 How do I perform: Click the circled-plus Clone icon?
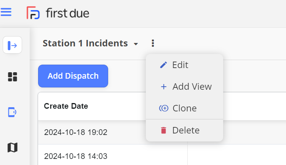click(x=164, y=108)
